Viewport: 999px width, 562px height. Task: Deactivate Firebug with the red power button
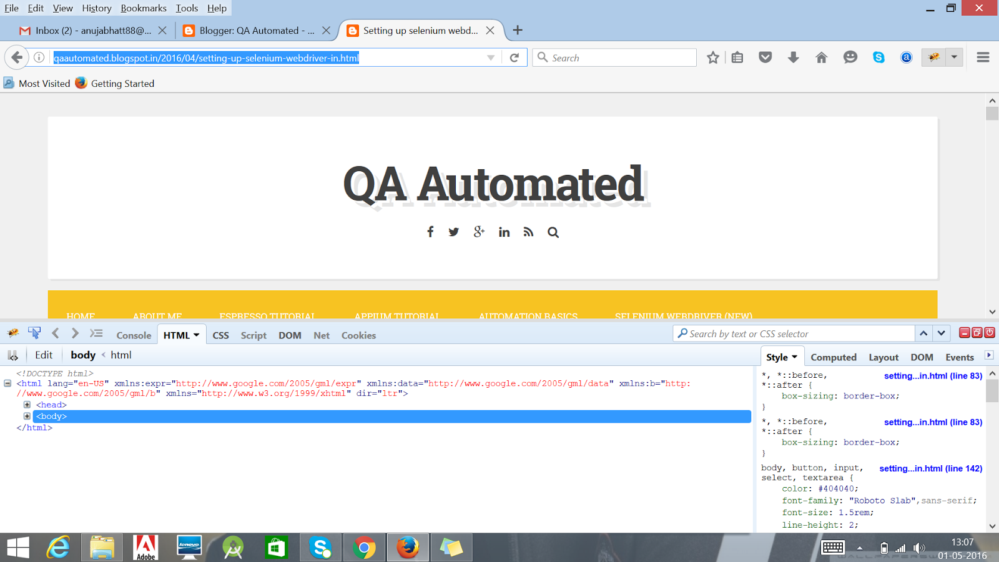click(990, 333)
